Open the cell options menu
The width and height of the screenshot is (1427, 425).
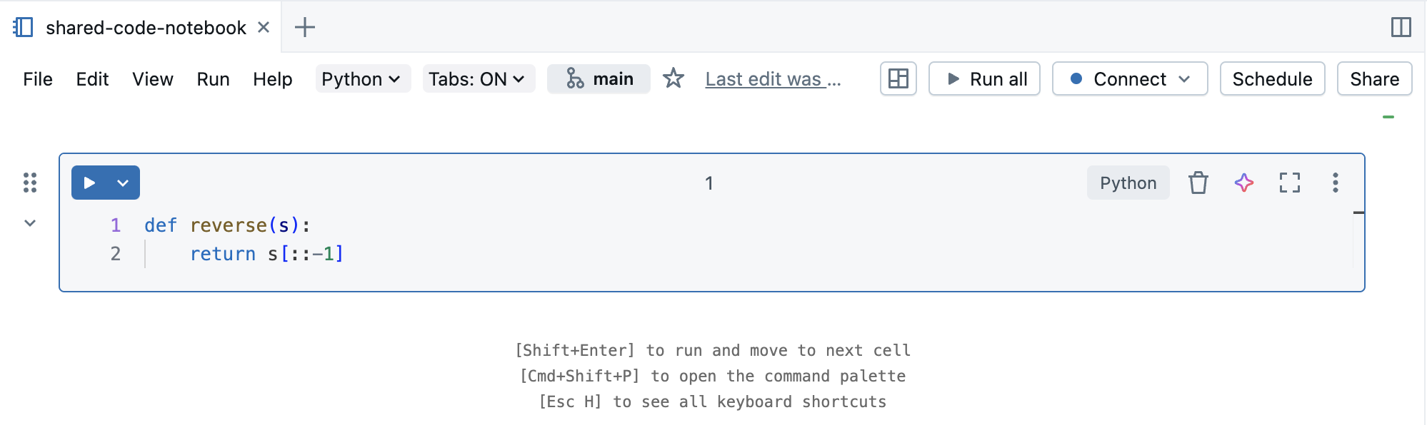(x=1336, y=183)
